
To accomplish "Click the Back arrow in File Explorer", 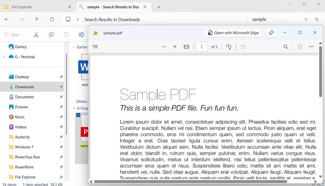I will 7,19.
